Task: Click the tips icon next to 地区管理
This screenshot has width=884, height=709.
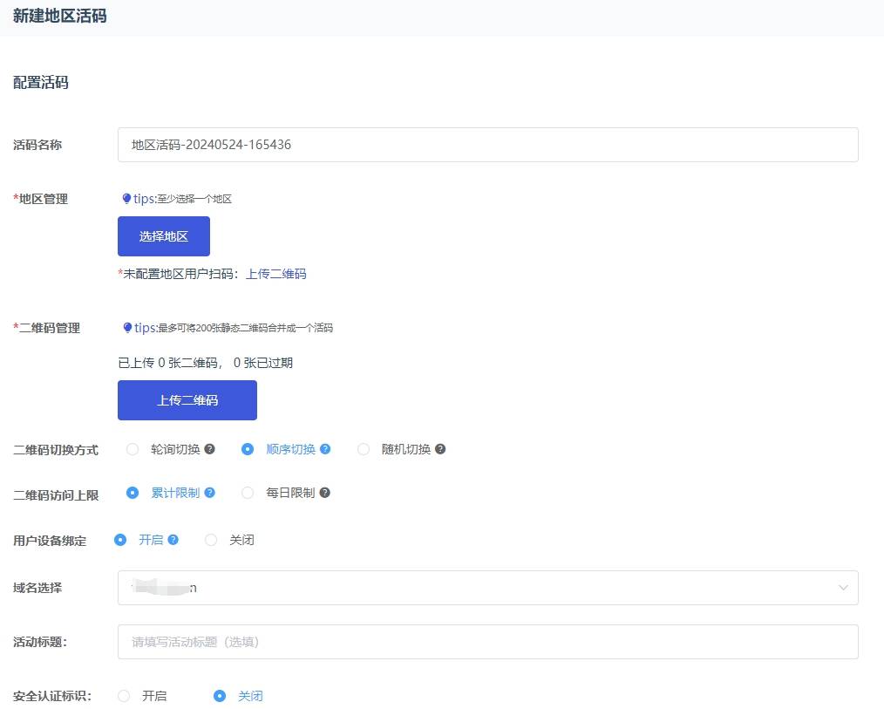Action: [x=127, y=198]
